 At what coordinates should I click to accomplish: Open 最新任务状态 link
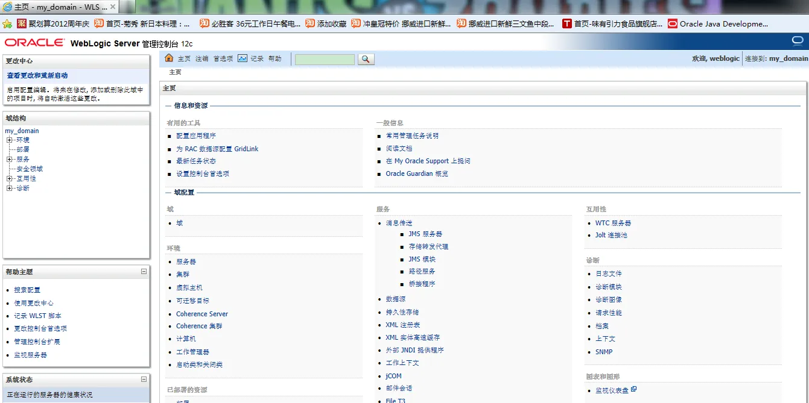pyautogui.click(x=196, y=161)
